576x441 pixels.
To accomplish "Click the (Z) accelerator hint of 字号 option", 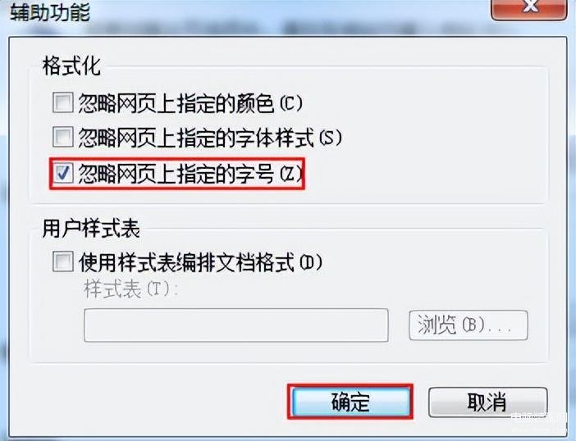I will click(x=291, y=174).
